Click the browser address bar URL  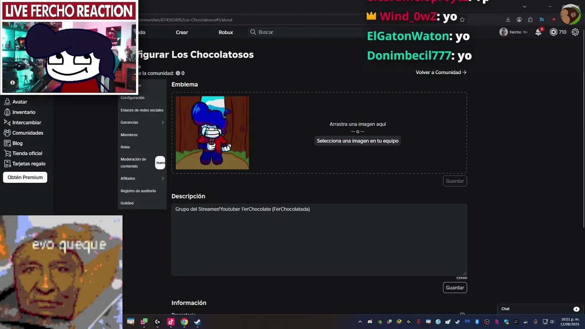185,20
